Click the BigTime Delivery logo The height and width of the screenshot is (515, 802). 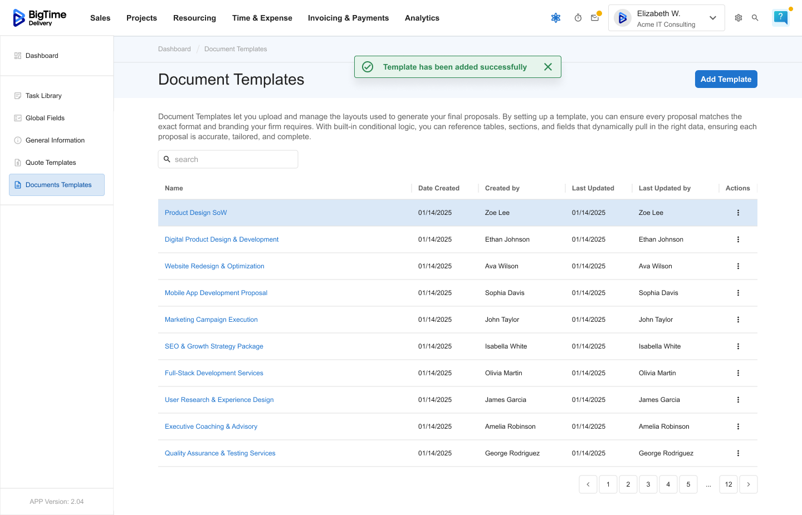(40, 18)
